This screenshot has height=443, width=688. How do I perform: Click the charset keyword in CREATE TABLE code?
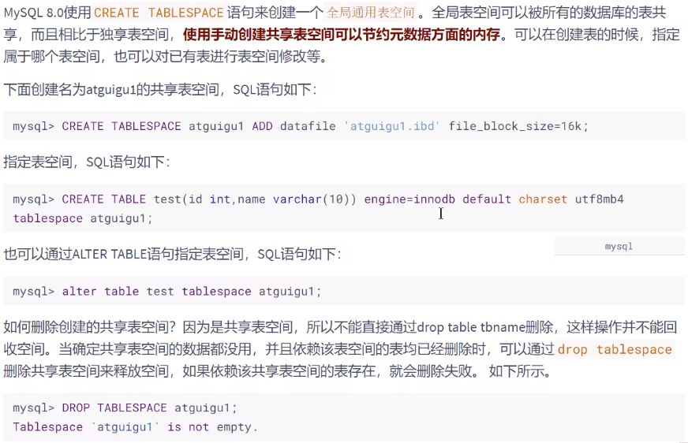[543, 199]
